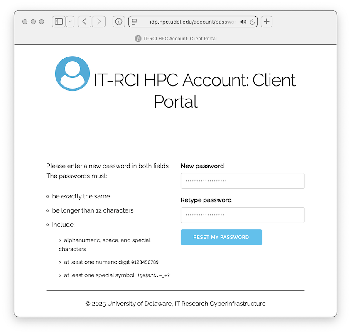Click the New password label
Image resolution: width=351 pixels, height=334 pixels.
point(202,166)
